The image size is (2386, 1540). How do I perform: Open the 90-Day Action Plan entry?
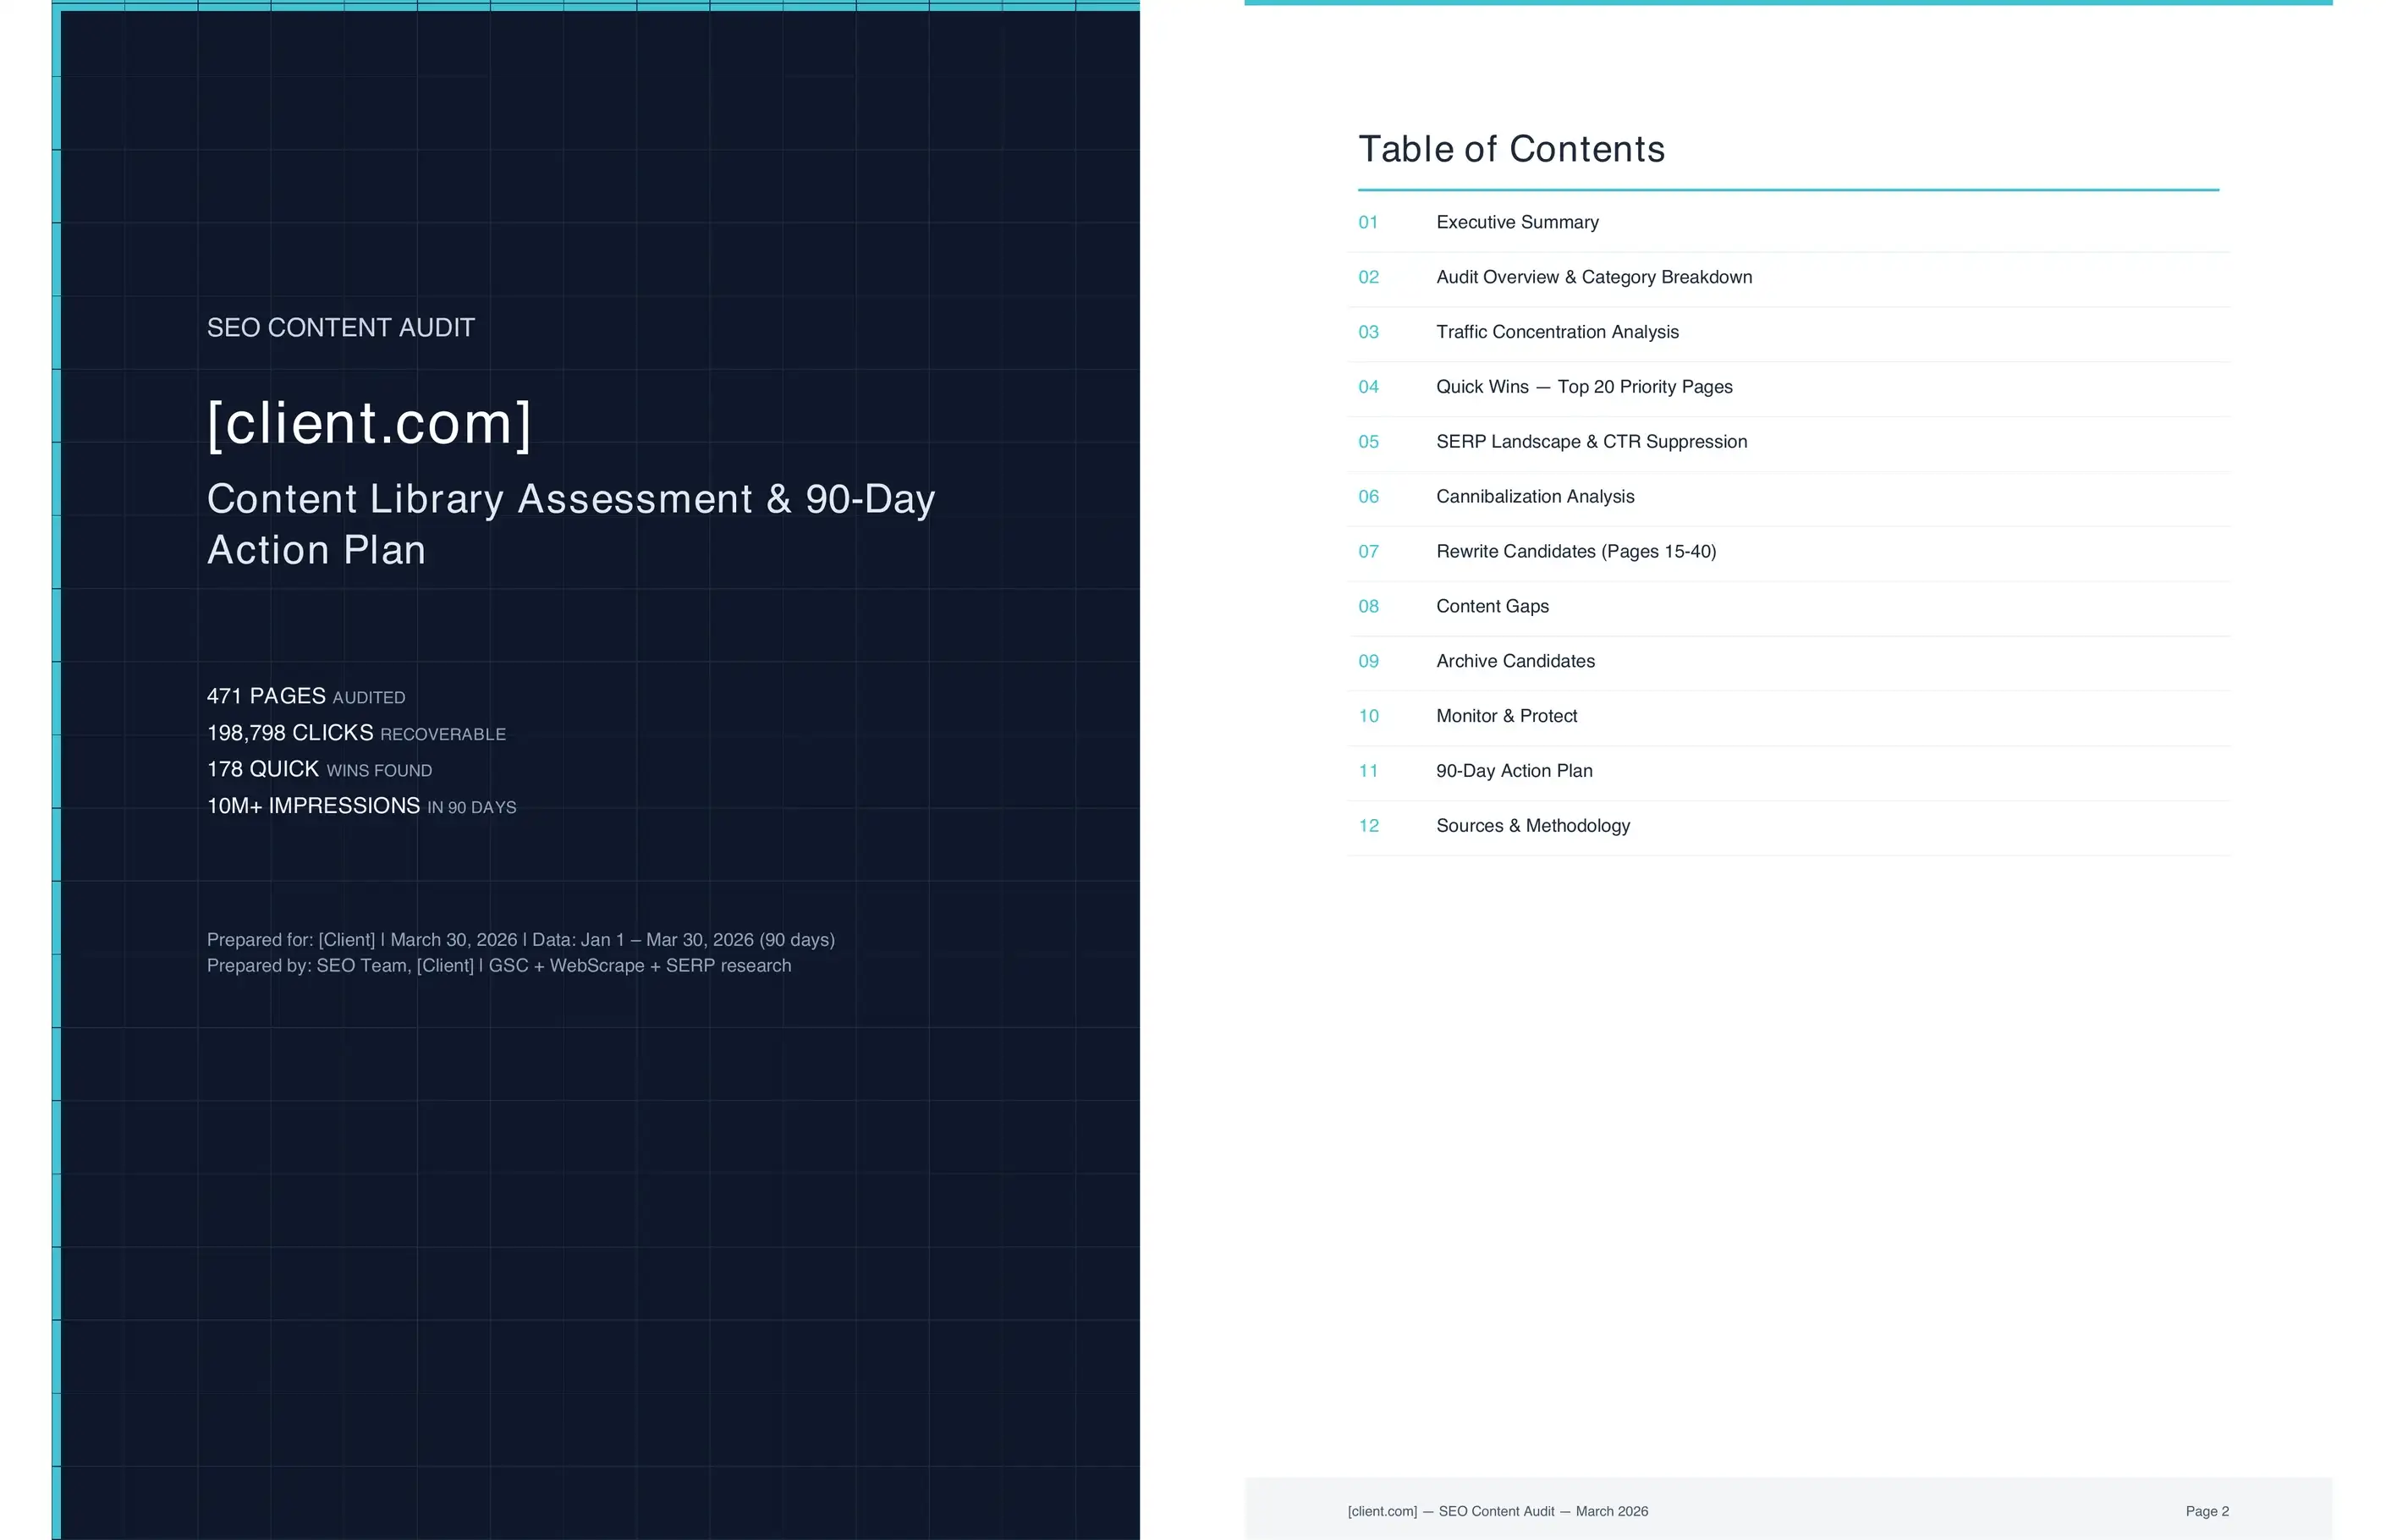coord(1513,771)
